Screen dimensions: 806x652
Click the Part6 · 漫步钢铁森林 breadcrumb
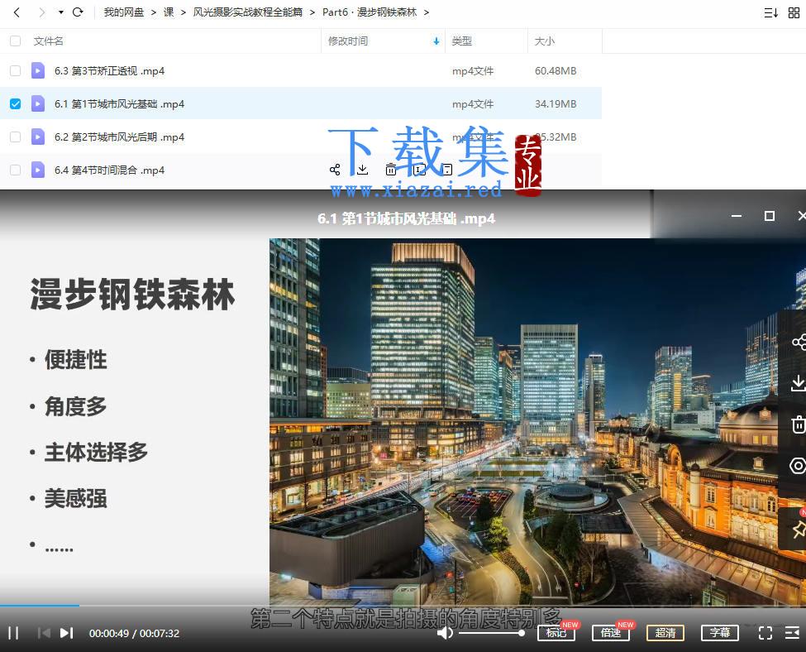[369, 12]
